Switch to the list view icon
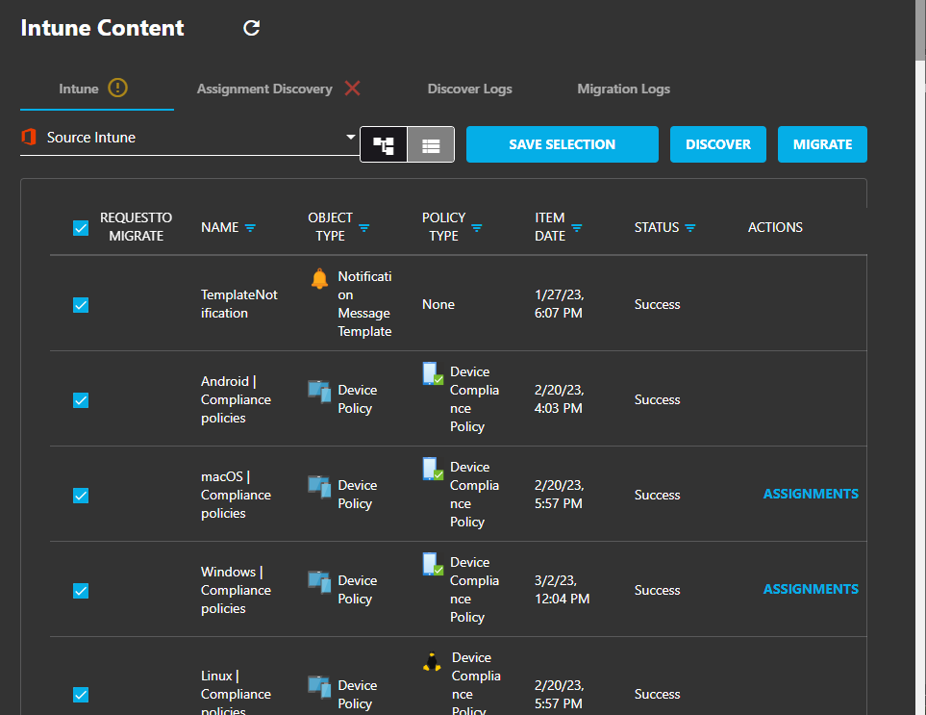Viewport: 926px width, 715px height. 431,144
